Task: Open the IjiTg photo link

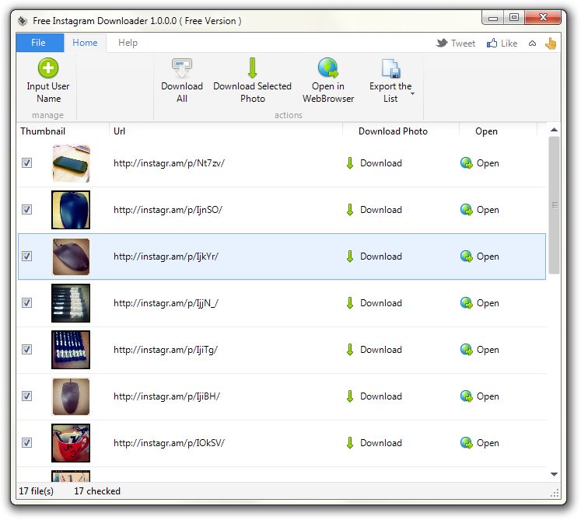Action: [480, 350]
